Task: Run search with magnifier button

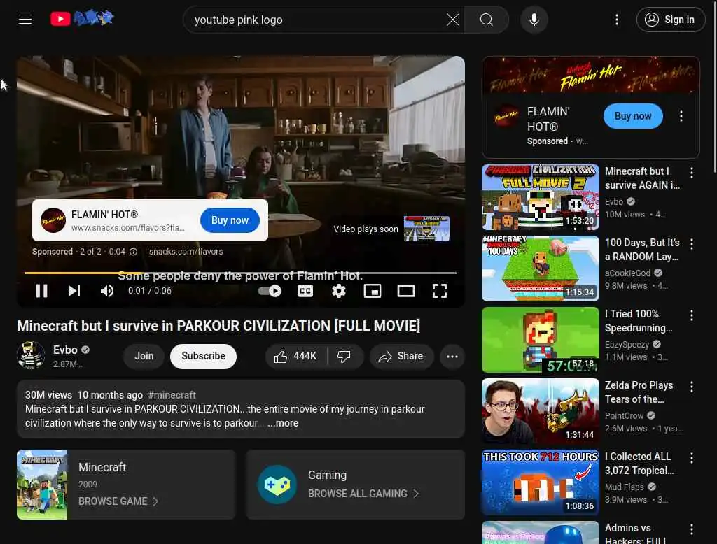Action: coord(487,20)
